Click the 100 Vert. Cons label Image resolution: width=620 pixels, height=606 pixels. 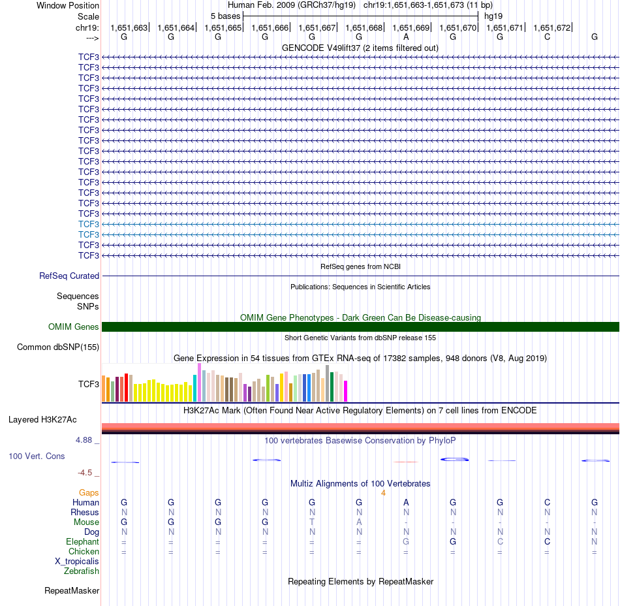click(37, 456)
